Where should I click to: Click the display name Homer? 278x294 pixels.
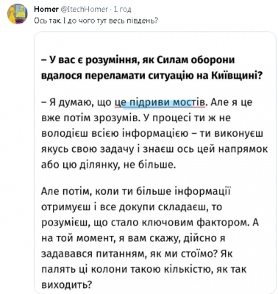tap(46, 9)
